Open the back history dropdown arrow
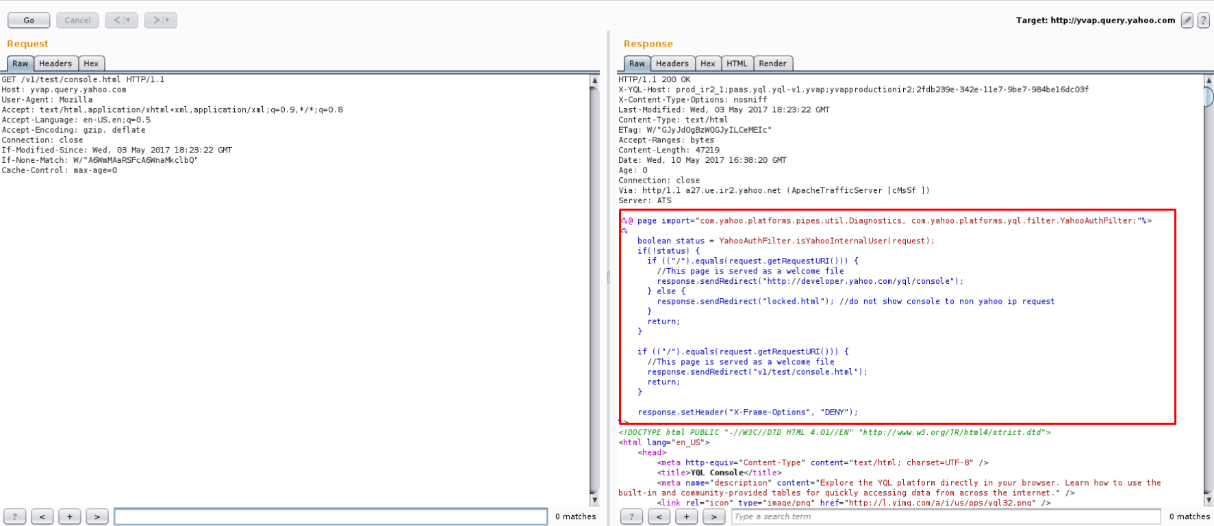The width and height of the screenshot is (1214, 526). point(128,21)
